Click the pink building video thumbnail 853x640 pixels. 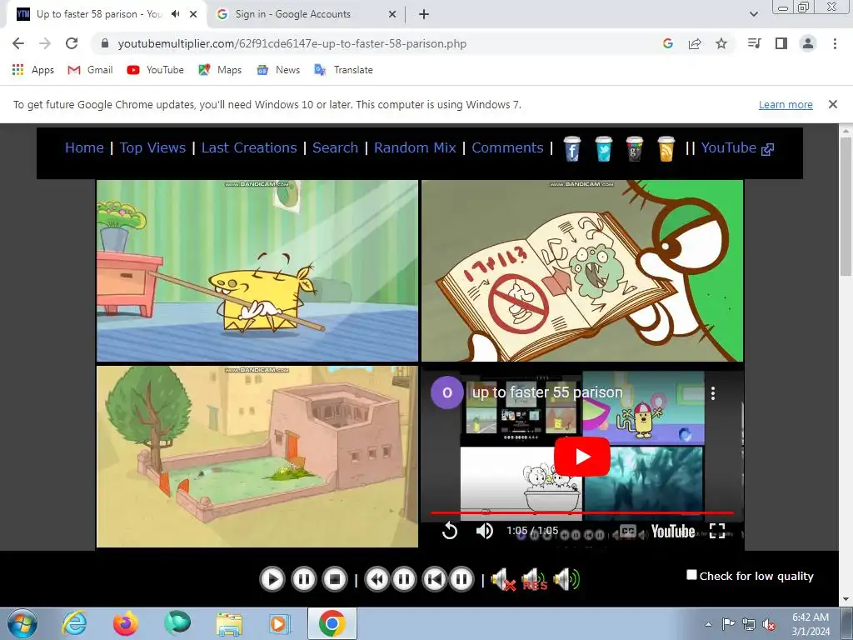tap(257, 457)
